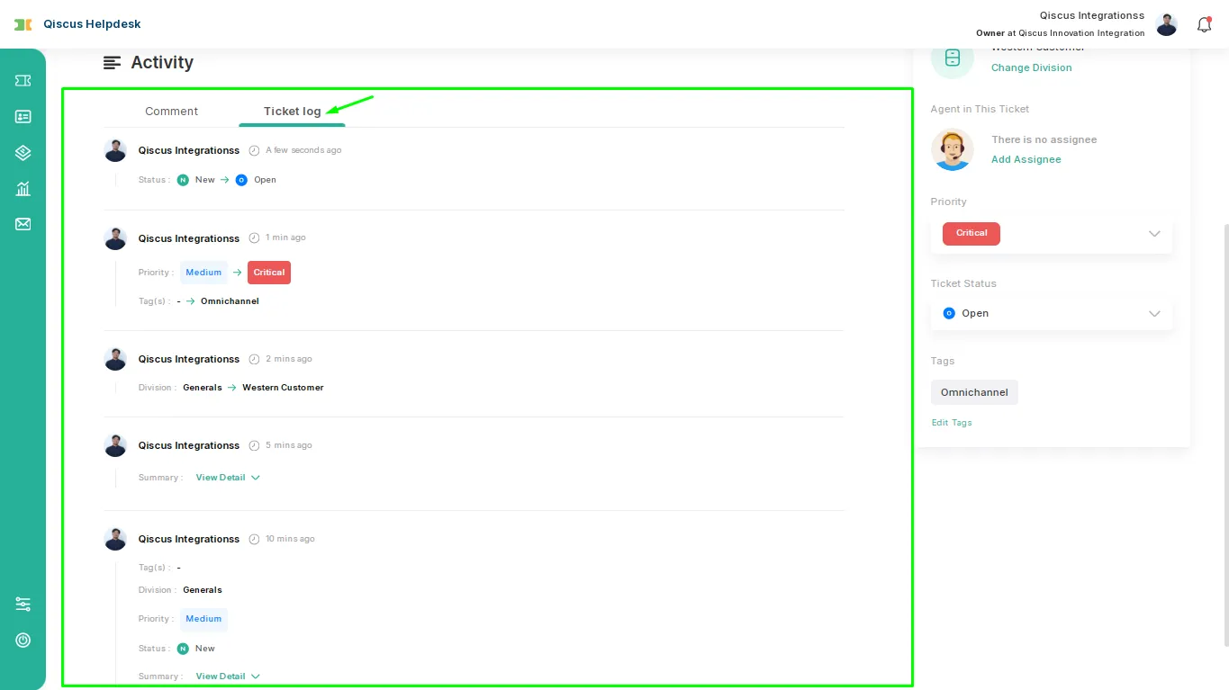Click the 'Western Customer' text in log
This screenshot has width=1229, height=690.
[283, 388]
